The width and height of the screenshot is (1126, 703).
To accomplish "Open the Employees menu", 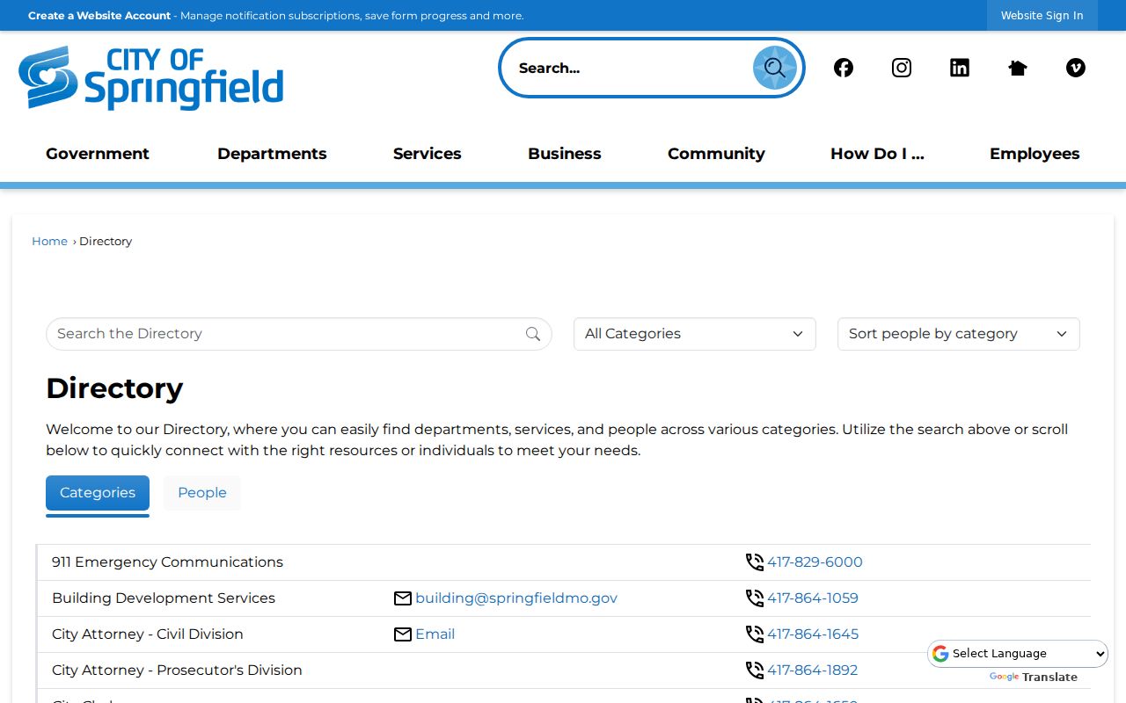I will click(x=1035, y=154).
